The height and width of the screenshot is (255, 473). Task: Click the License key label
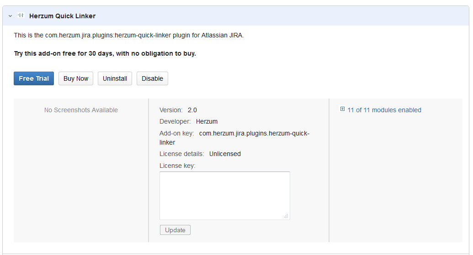(x=177, y=166)
